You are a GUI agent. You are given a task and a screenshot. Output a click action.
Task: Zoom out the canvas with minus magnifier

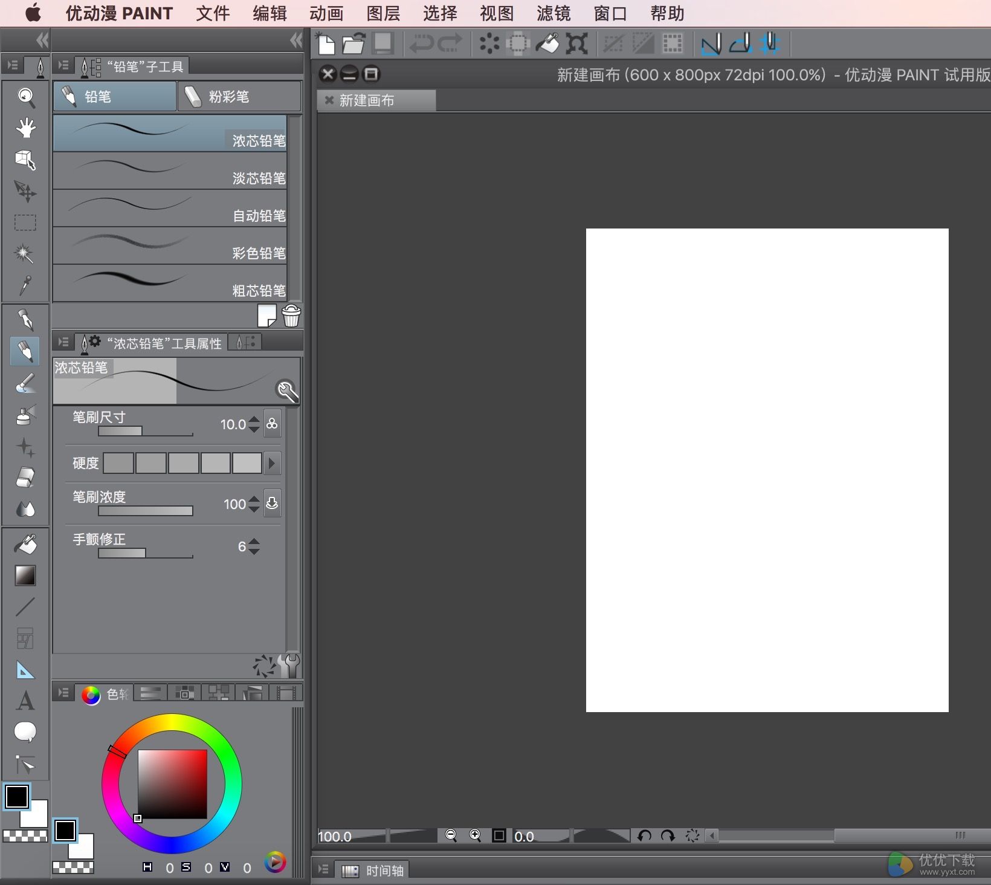451,835
